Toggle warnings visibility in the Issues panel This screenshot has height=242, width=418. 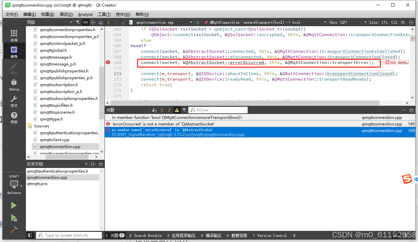click(x=177, y=110)
